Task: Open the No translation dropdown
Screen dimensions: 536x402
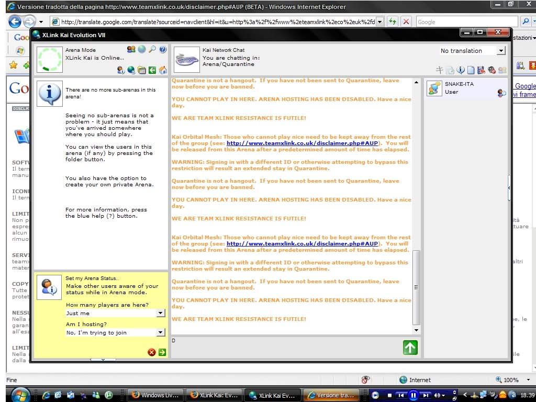Action: pos(501,51)
